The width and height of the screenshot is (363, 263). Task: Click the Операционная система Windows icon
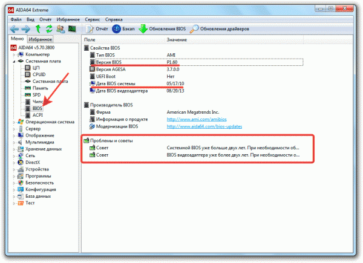(21, 122)
